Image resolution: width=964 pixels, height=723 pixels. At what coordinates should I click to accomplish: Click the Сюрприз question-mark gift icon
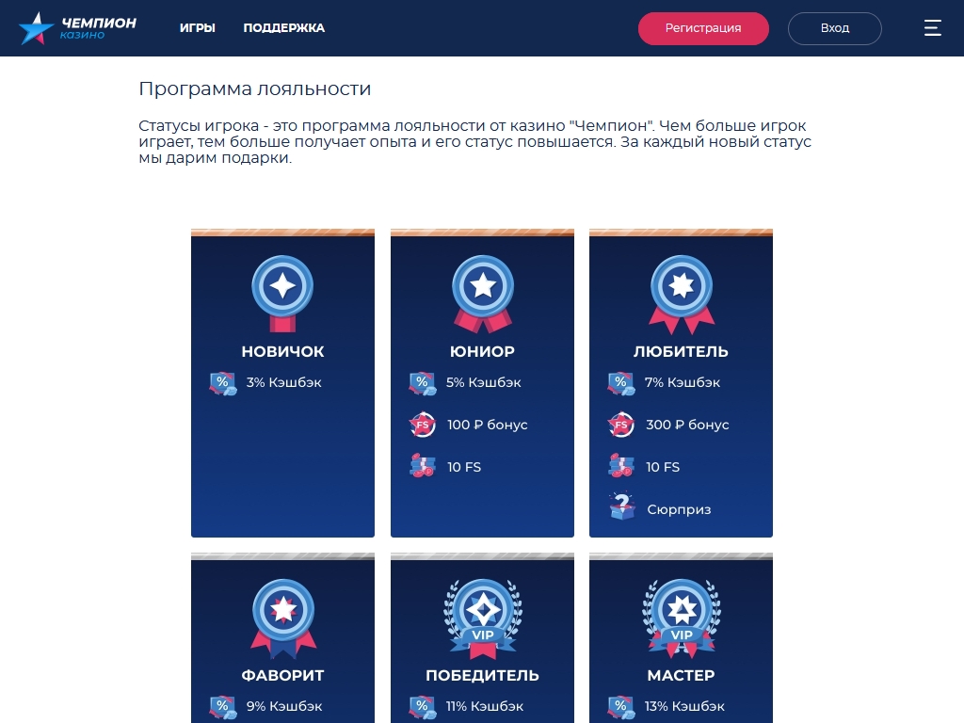621,507
